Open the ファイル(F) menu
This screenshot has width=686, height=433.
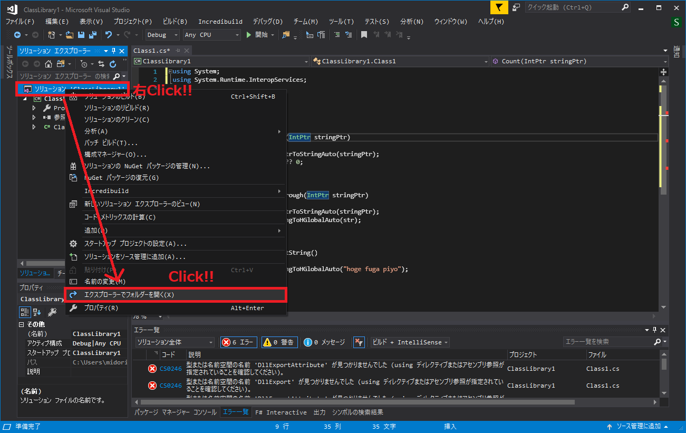click(x=20, y=22)
